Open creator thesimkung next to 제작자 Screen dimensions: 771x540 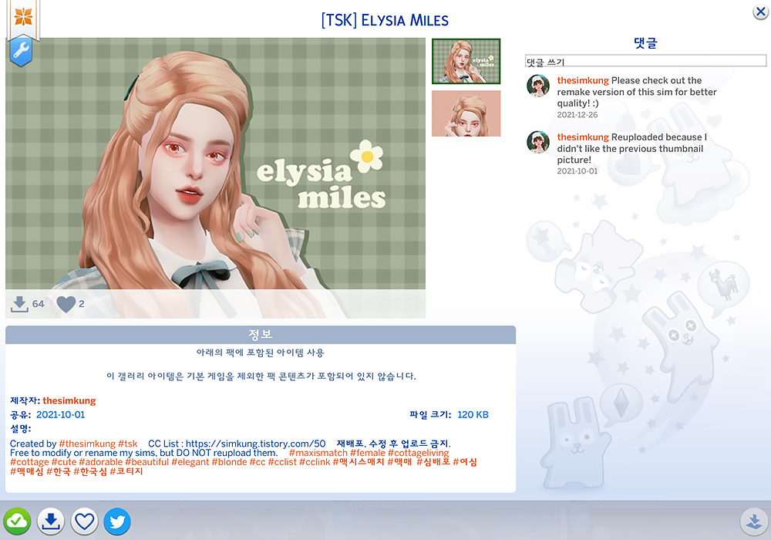pos(69,401)
